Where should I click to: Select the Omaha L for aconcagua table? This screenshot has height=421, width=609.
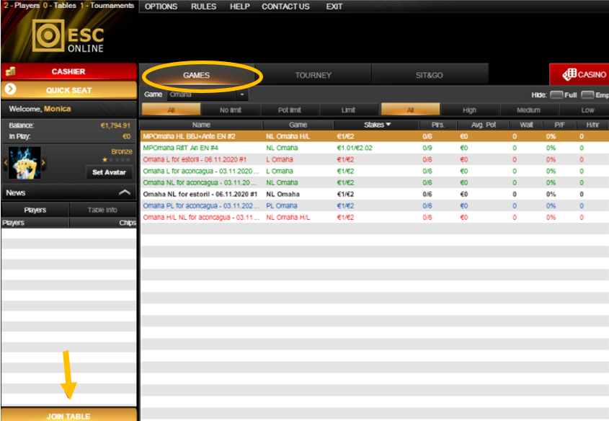375,172
